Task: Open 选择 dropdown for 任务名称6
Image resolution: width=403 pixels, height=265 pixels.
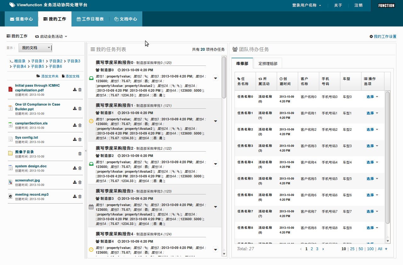Action: (x=372, y=195)
